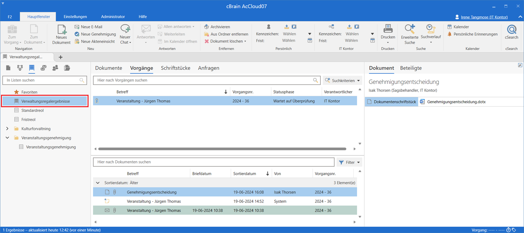Expand the Kulturforvaltning folder
This screenshot has height=233, width=524.
(x=7, y=129)
